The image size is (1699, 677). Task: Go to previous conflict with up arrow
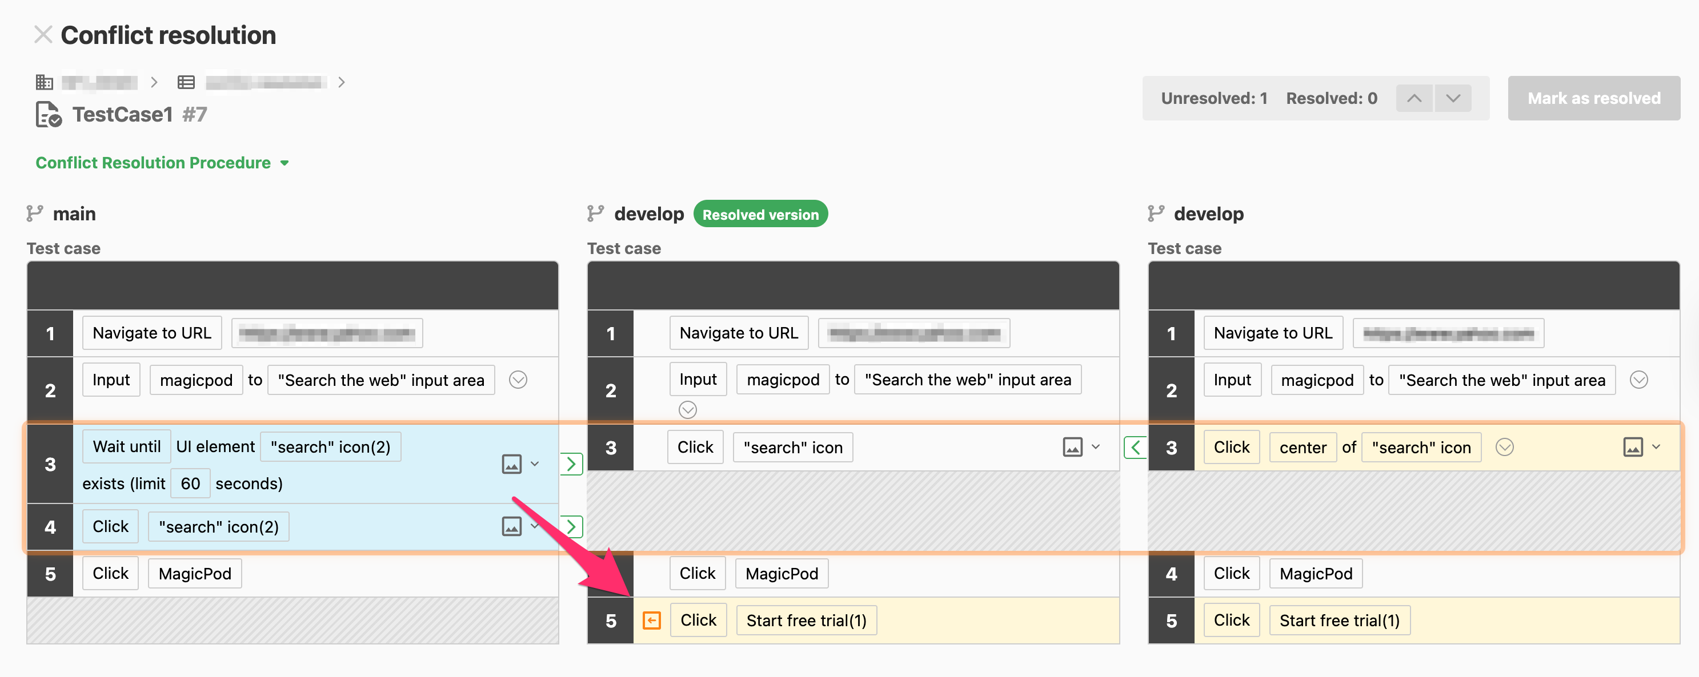click(x=1414, y=98)
